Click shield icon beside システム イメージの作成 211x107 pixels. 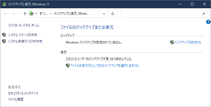coord(4,35)
